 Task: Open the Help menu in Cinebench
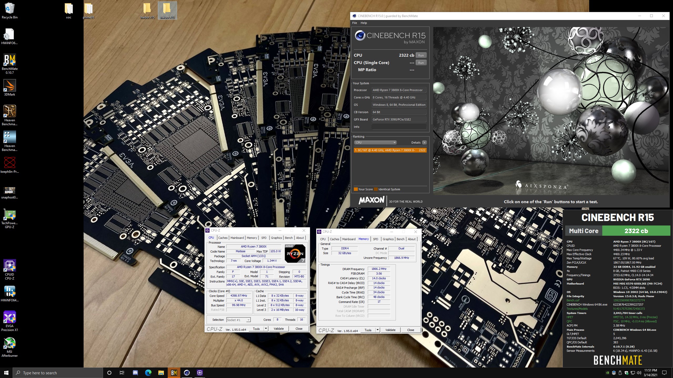click(x=364, y=23)
